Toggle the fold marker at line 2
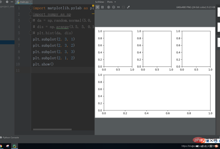Image resolution: width=220 pixels, height=149 pixels. tap(31, 14)
